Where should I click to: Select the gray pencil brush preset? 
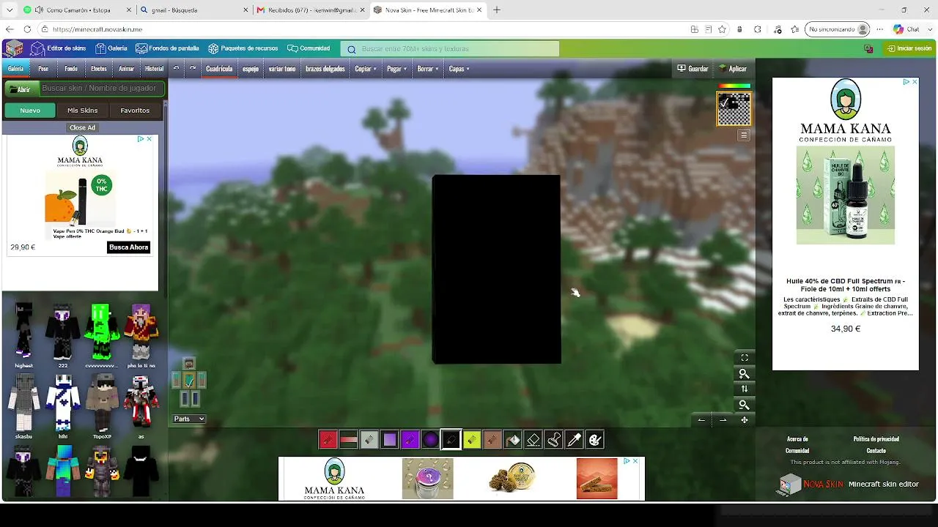click(x=369, y=440)
